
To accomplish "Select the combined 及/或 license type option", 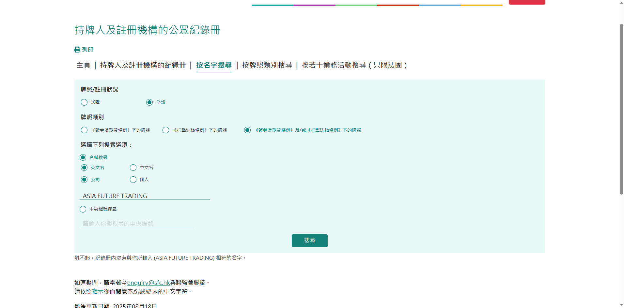I will [247, 130].
